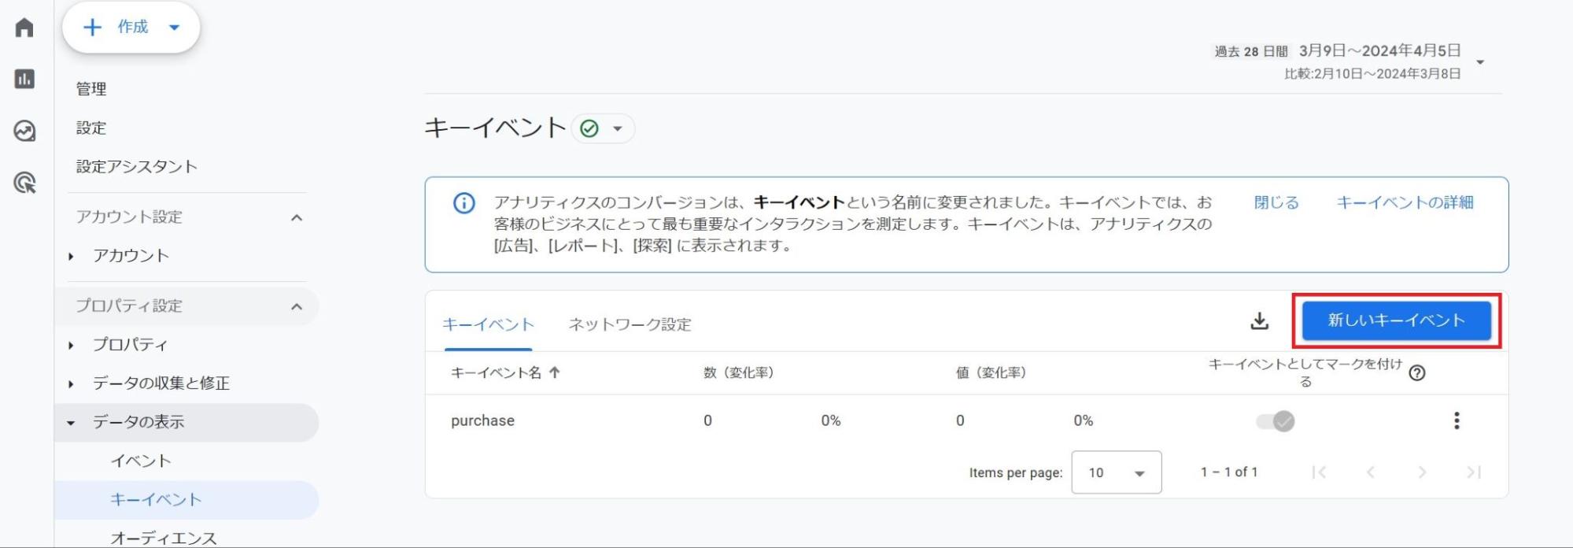Go to the Home icon in sidebar

(x=24, y=28)
